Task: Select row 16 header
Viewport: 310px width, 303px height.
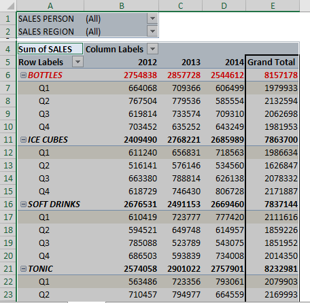Action: click(x=8, y=204)
